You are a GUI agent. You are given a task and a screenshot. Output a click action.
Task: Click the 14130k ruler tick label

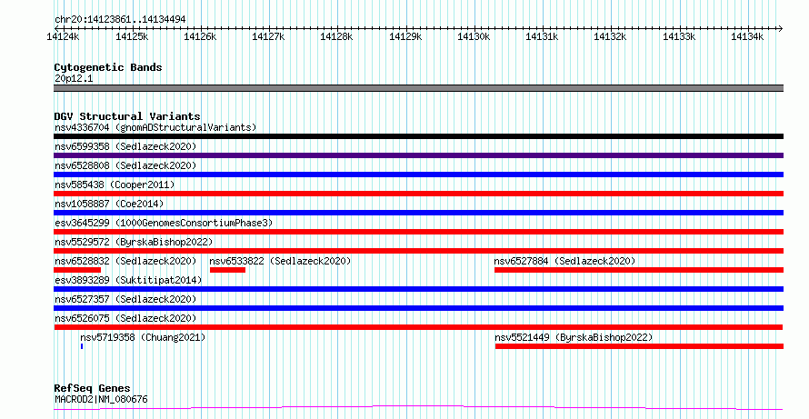point(474,36)
